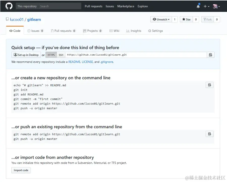Image resolution: width=227 pixels, height=182 pixels.
Task: Click the line "git add README.md"
Action: (28, 94)
